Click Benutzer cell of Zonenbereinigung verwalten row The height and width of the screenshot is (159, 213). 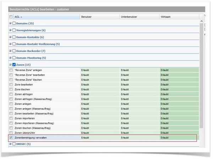coord(100,138)
